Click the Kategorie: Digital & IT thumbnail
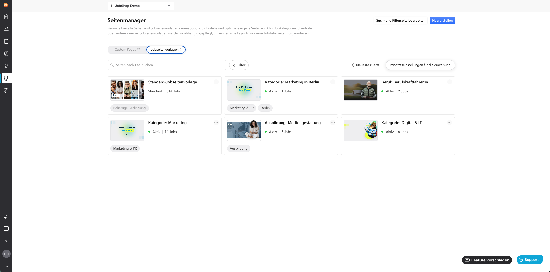 coord(361,130)
